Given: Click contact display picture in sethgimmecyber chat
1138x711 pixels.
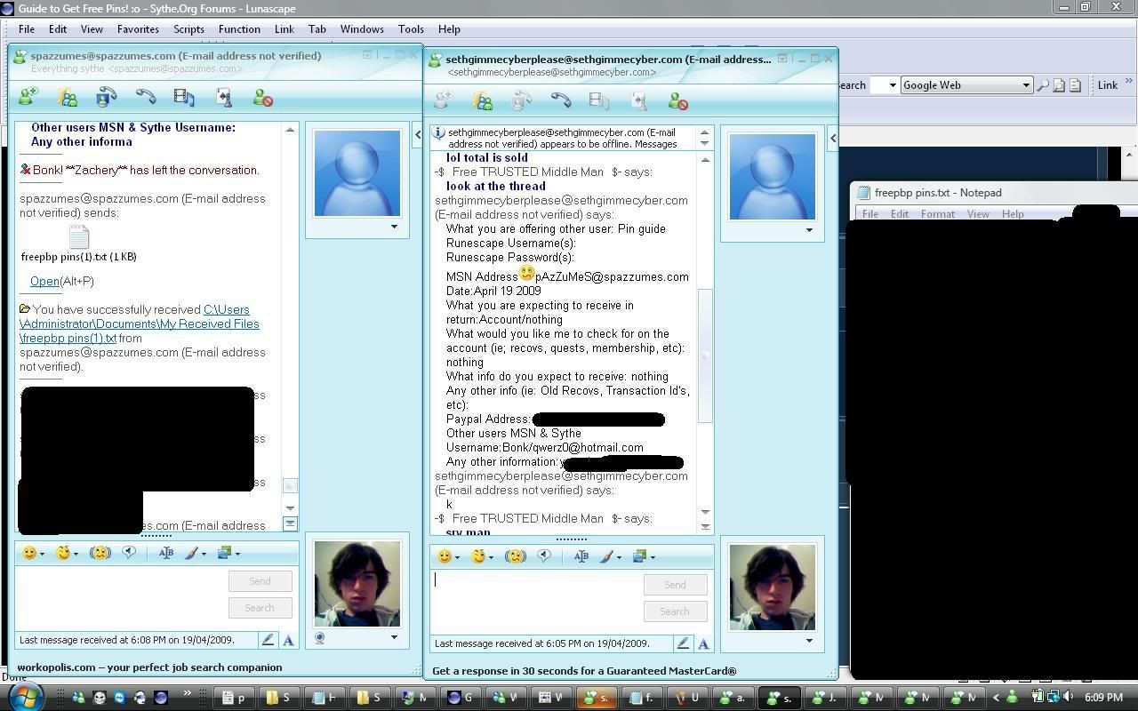Looking at the screenshot, I should pos(772,177).
